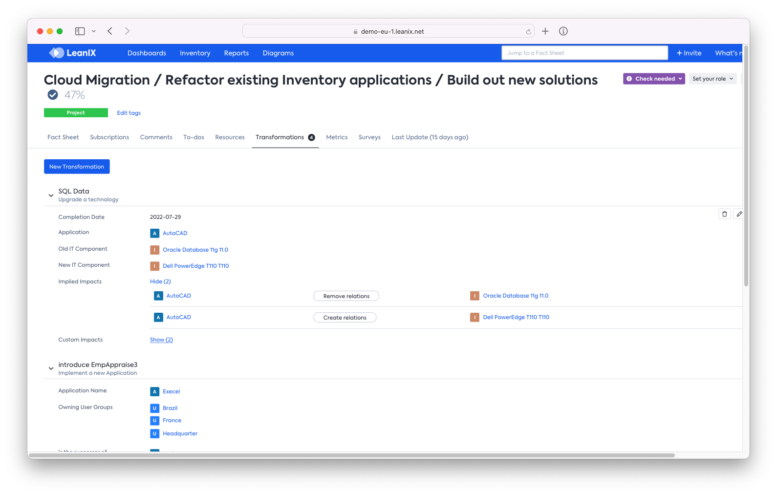Image resolution: width=777 pixels, height=495 pixels.
Task: Switch to the Surveys tab
Action: 369,137
